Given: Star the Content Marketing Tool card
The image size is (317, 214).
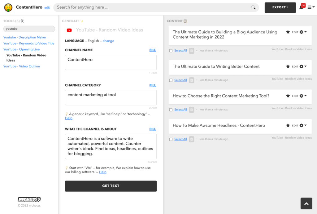Looking at the screenshot, I should [288, 96].
